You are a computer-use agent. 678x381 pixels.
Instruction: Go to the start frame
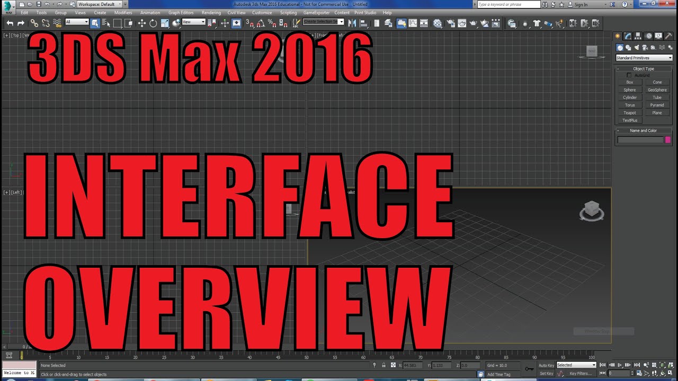click(x=602, y=365)
